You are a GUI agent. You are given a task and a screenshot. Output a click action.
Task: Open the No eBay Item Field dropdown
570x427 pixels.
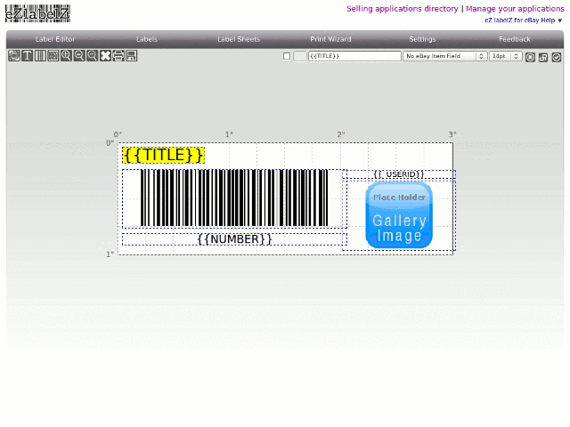coord(445,56)
